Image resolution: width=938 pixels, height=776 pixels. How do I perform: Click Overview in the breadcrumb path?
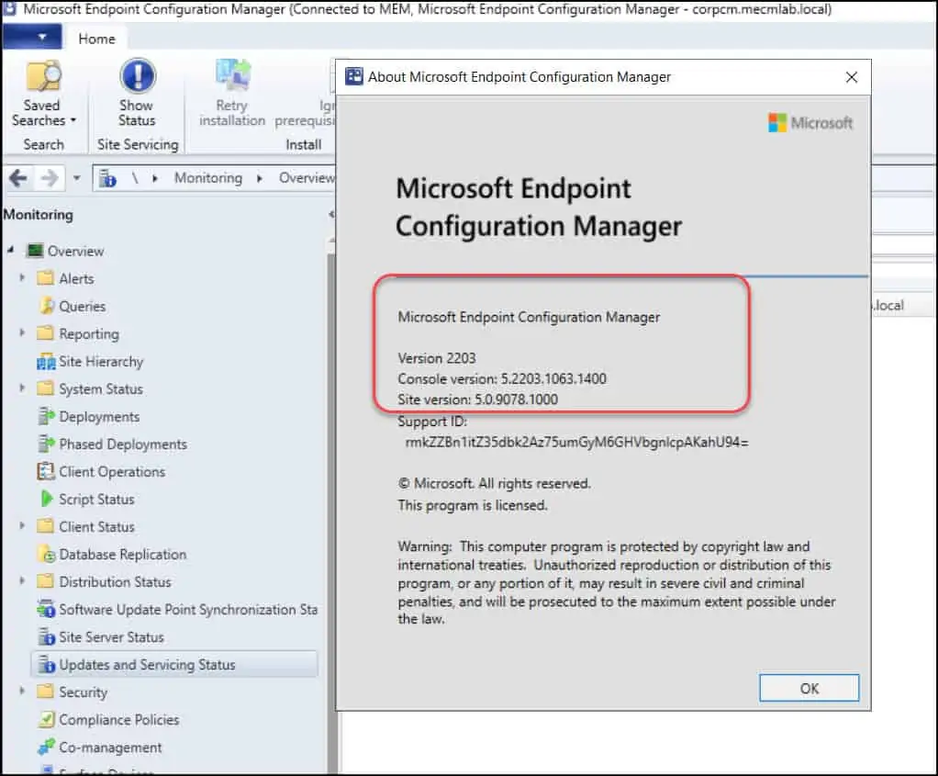[307, 178]
